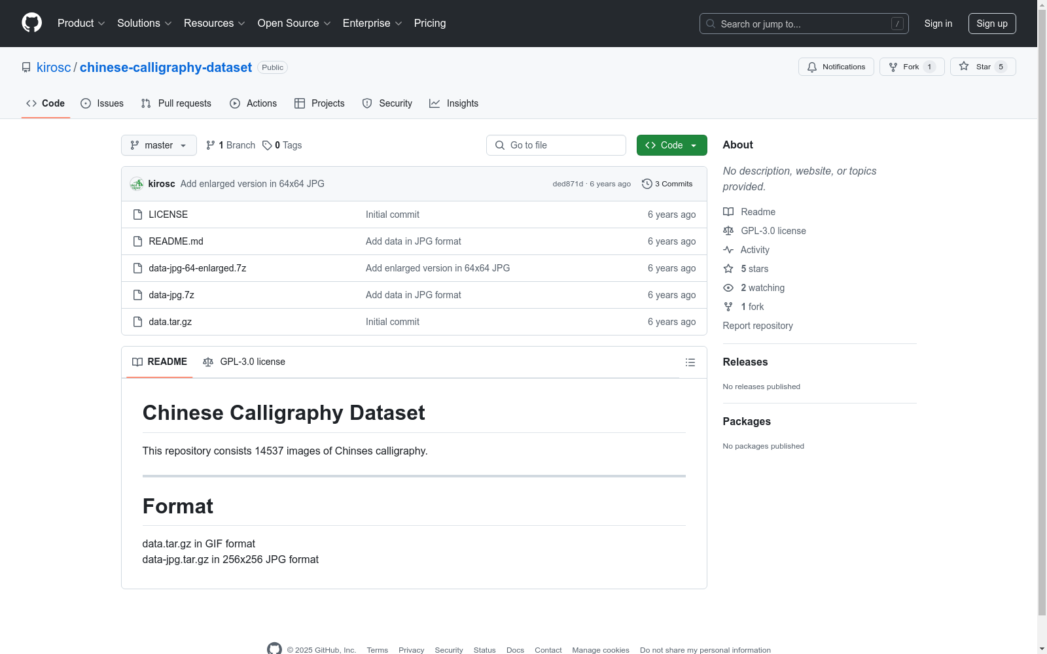The image size is (1047, 654).
Task: Click Report repository link
Action: coord(758,326)
